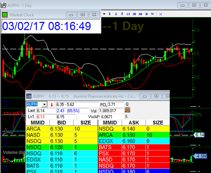
Task: Expand the chart toolbar dropdown arrow
Action: 104,14
